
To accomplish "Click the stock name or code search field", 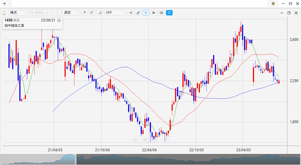I will pyautogui.click(x=45, y=13).
